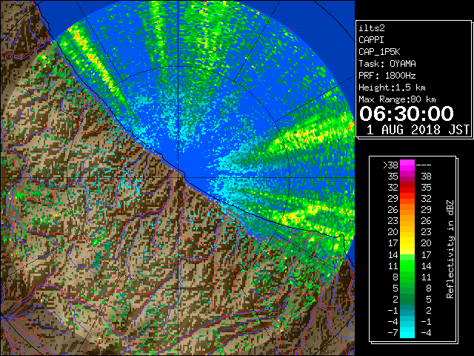Click the "Reflectivity in dBZ" legend title

(x=450, y=249)
